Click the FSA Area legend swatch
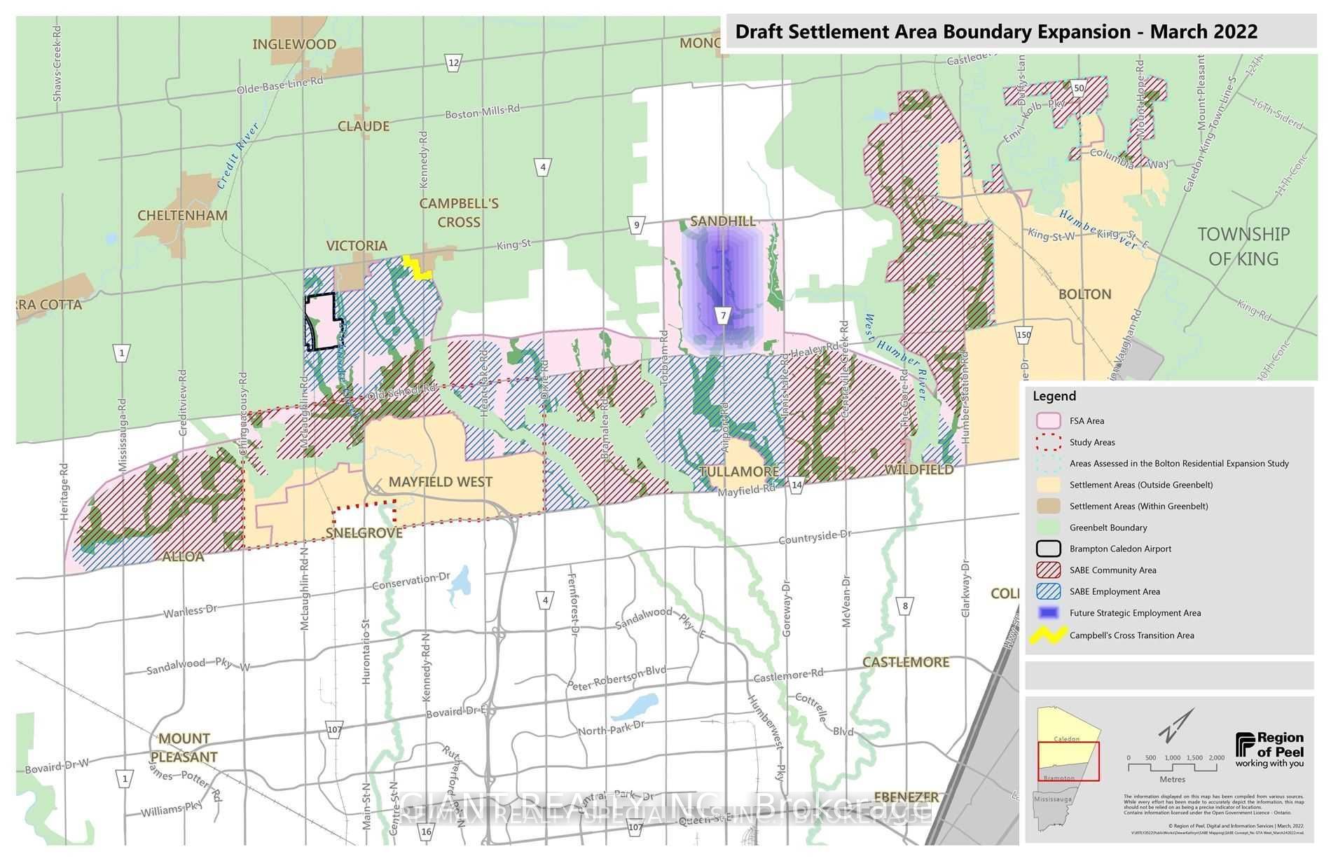 click(x=1048, y=421)
